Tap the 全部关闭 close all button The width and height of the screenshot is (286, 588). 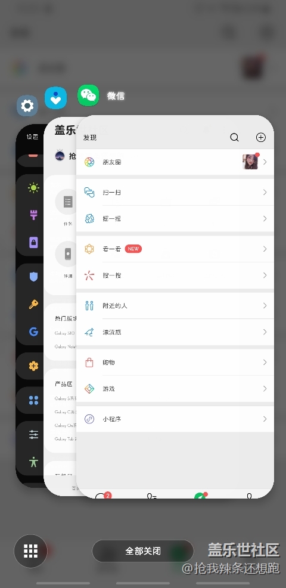pyautogui.click(x=143, y=551)
